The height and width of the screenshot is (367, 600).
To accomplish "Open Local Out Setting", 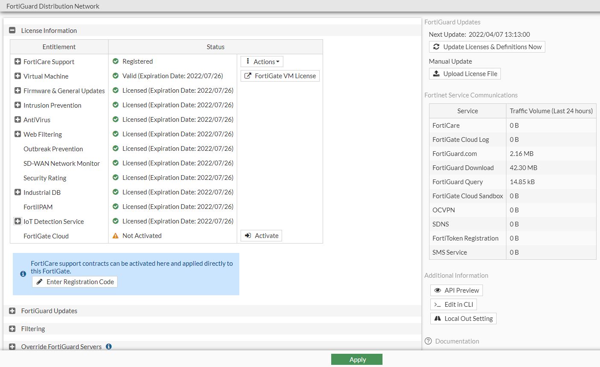I will [x=463, y=319].
